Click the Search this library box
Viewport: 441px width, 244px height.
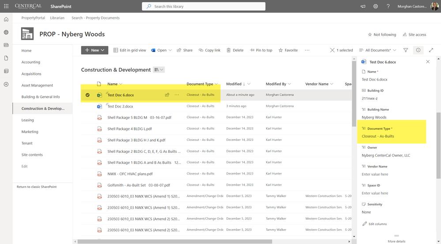(x=204, y=6)
